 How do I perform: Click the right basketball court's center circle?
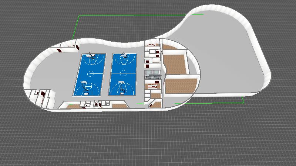point(124,72)
